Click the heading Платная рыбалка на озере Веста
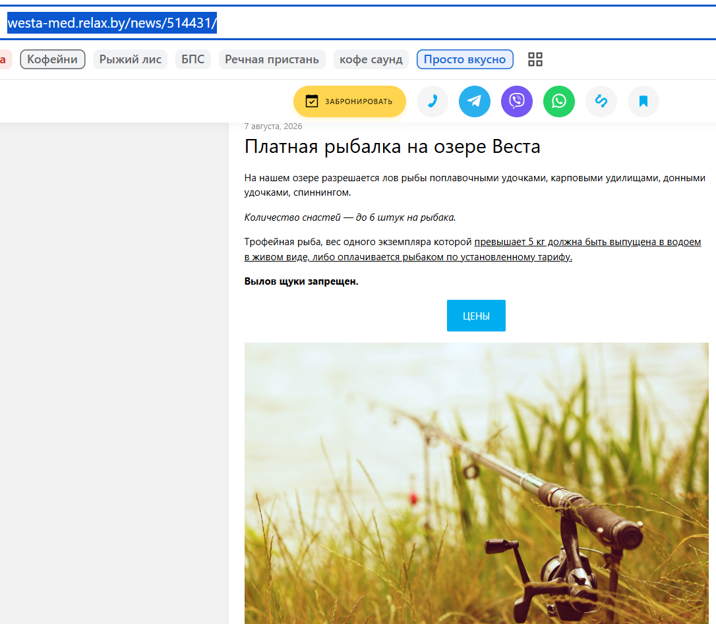 (x=392, y=146)
